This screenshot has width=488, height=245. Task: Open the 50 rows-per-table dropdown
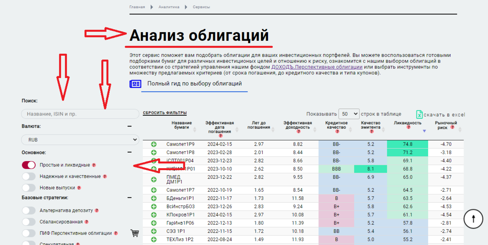(350, 114)
